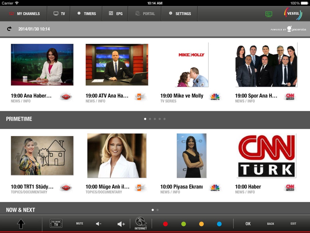310x233 pixels.
Task: Click the ATV logo beside ATV Ana Haber
Action: point(140,97)
